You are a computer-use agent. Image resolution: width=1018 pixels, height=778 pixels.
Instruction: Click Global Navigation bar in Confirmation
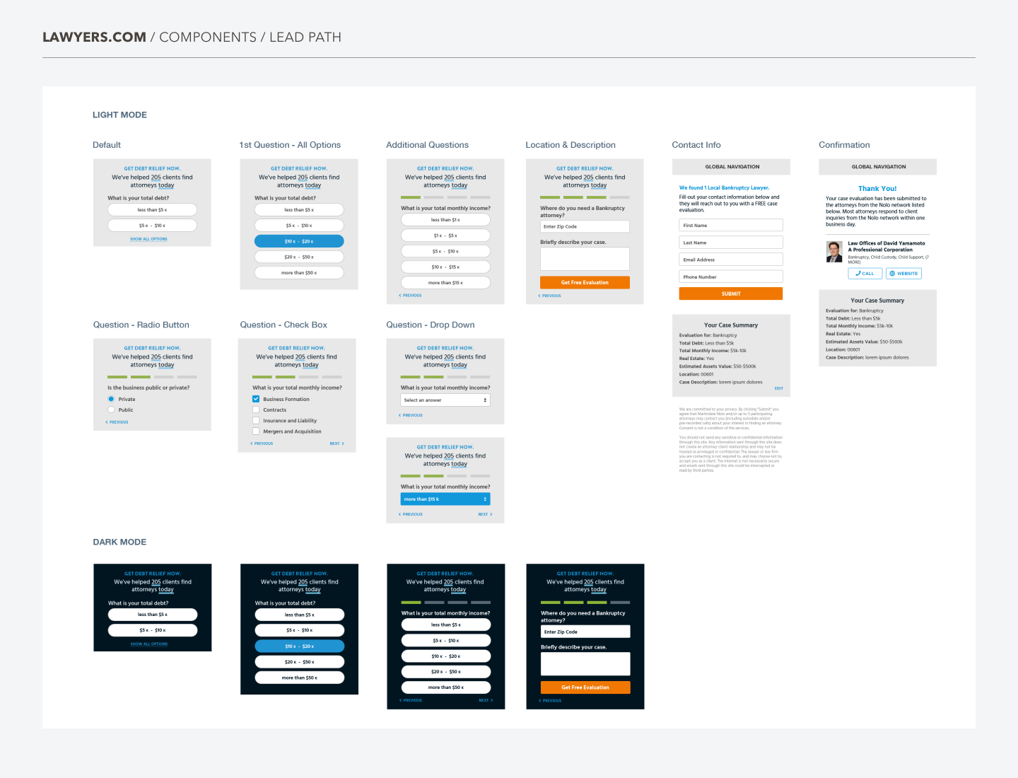coord(878,167)
